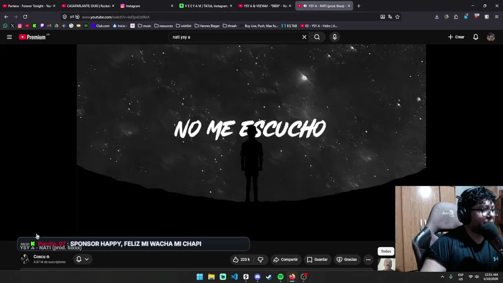Open the WhatsApp bookmark icon

[x=5, y=26]
